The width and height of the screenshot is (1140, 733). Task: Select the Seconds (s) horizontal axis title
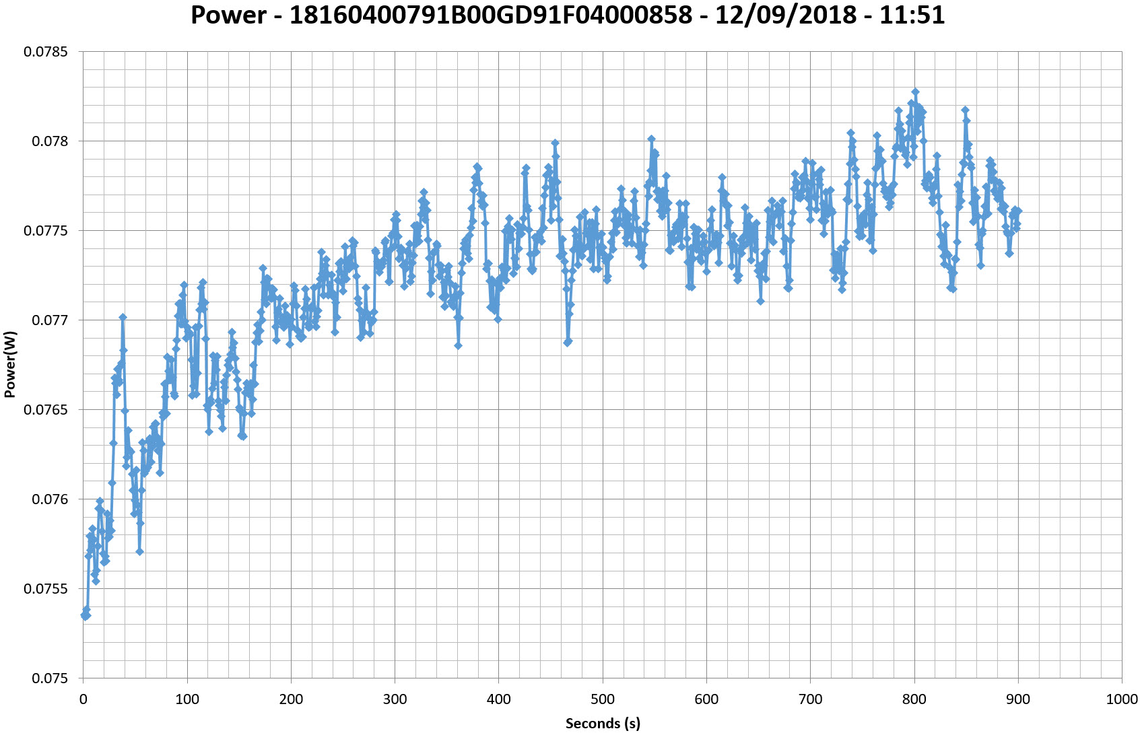tap(603, 724)
